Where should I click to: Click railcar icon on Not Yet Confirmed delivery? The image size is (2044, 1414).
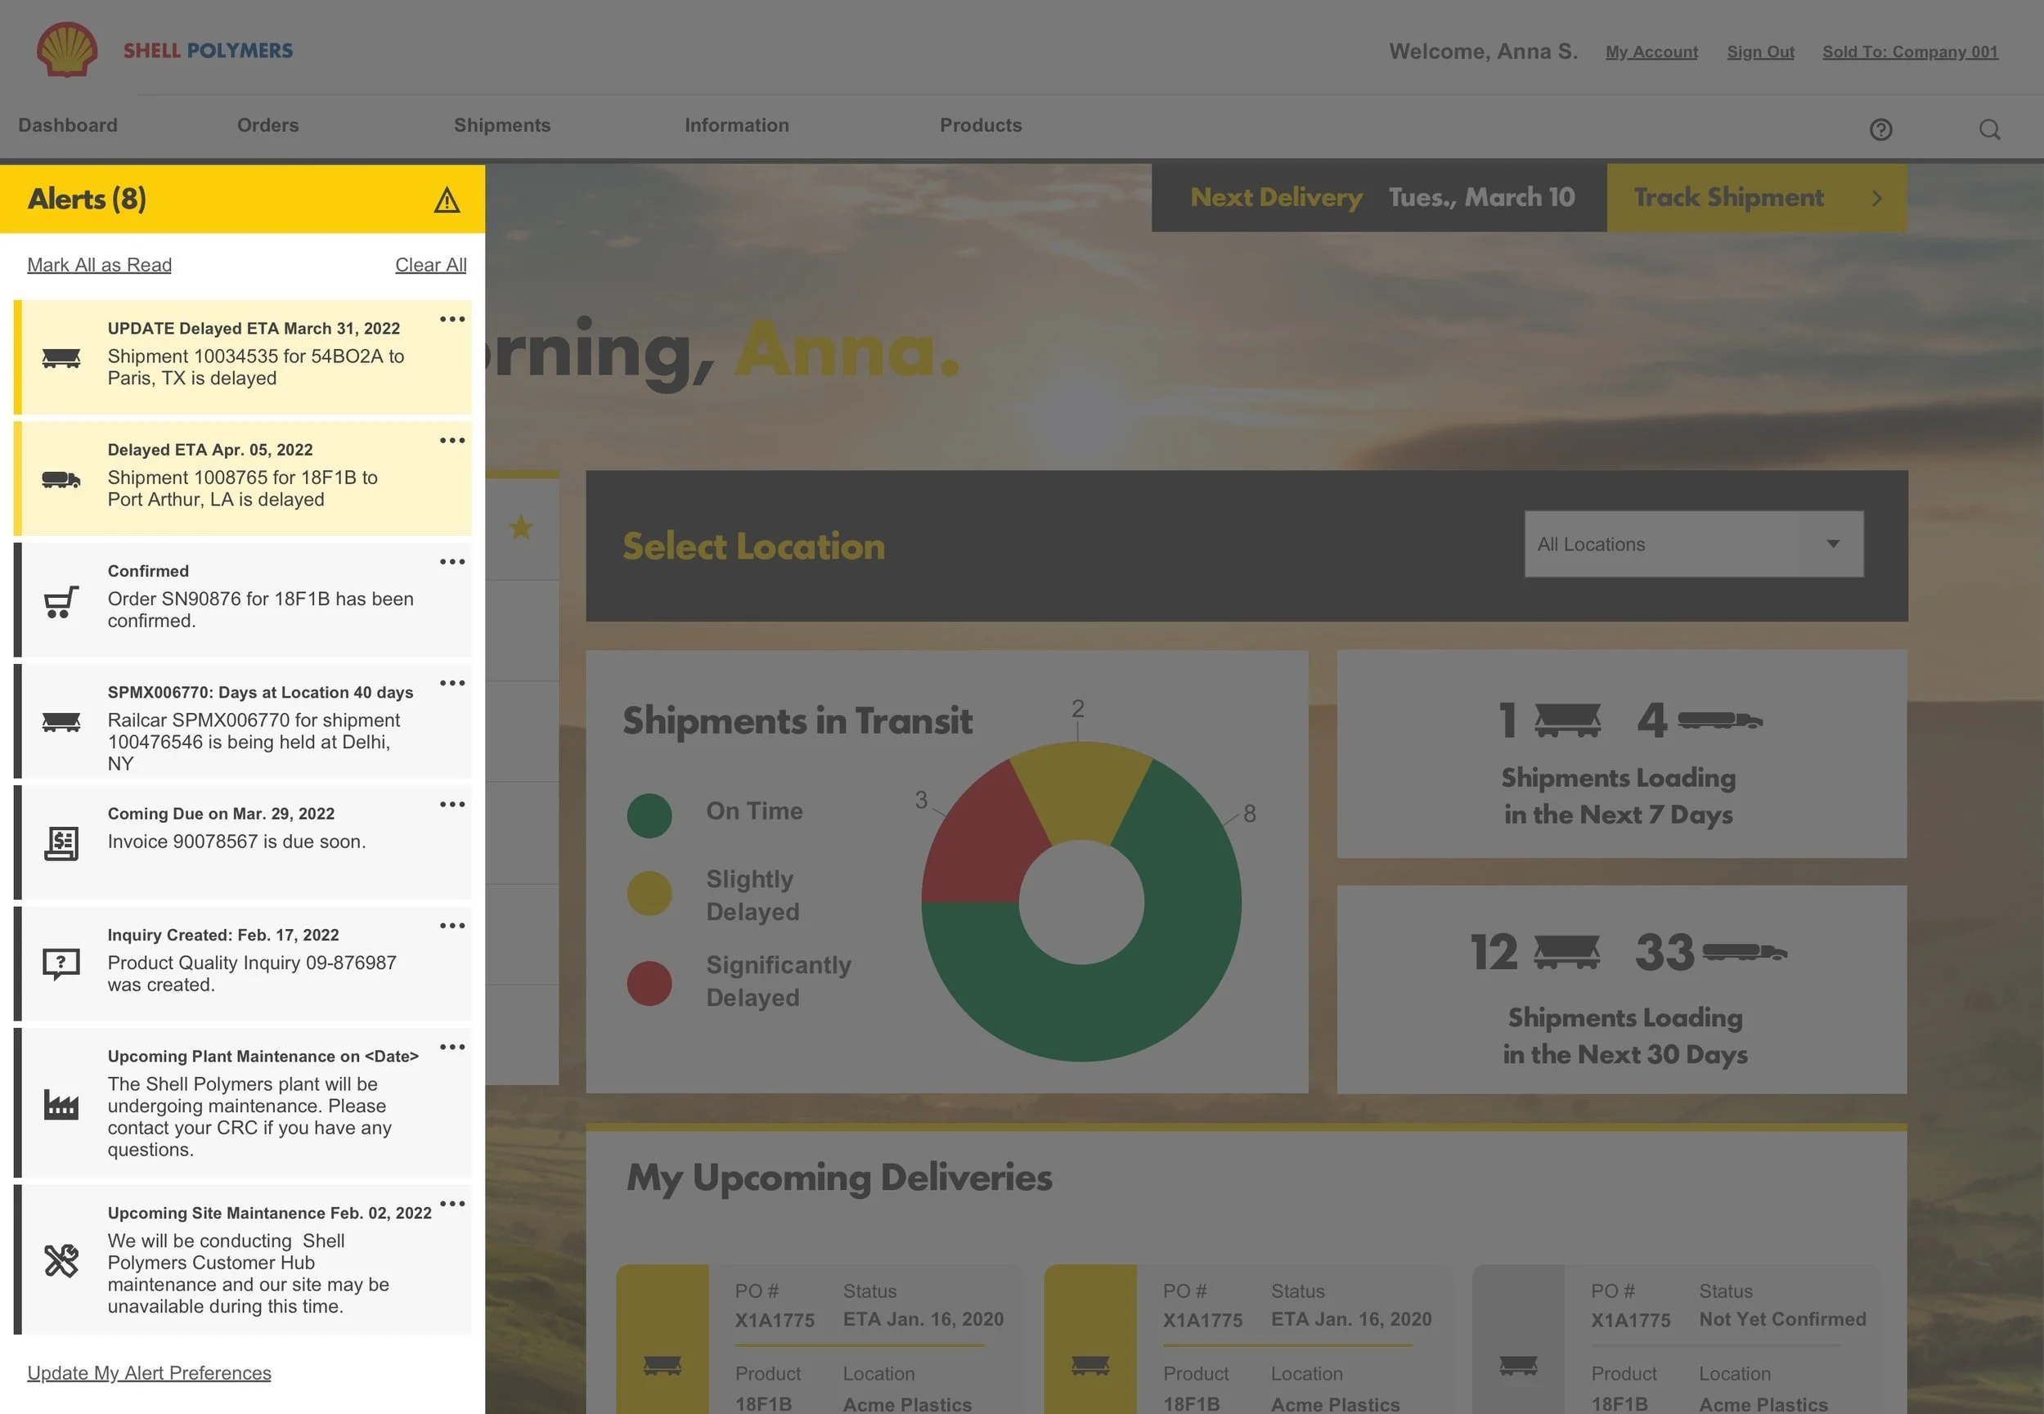coord(1518,1365)
